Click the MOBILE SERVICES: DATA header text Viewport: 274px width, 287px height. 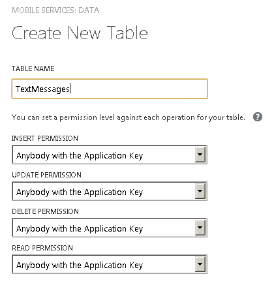click(55, 10)
